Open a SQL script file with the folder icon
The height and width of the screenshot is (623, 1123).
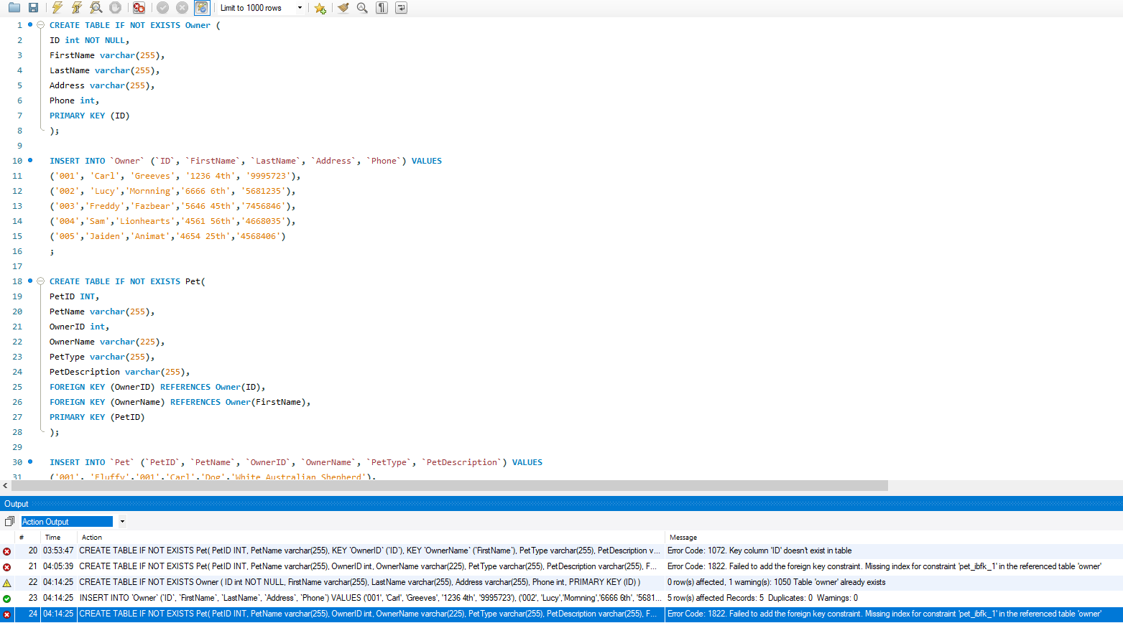click(x=14, y=8)
